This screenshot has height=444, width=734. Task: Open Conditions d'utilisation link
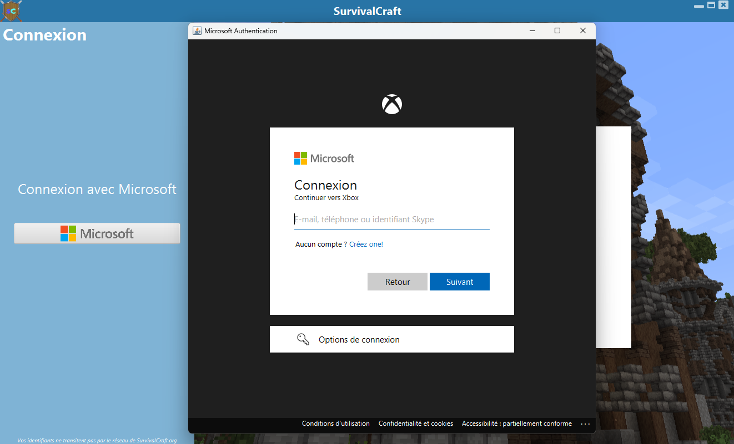[x=336, y=423]
